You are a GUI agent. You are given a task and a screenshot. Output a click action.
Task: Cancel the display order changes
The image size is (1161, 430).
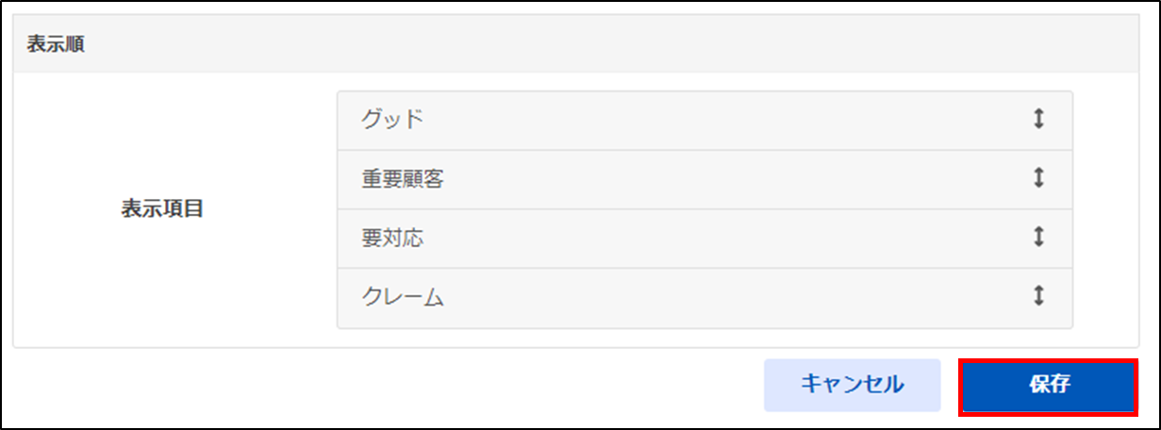coord(852,385)
